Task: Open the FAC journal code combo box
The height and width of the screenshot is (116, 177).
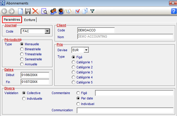Action: point(35,31)
